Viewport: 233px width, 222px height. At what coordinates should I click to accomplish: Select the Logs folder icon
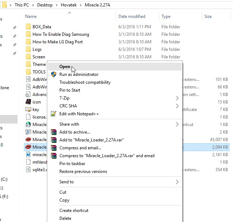(x=28, y=49)
